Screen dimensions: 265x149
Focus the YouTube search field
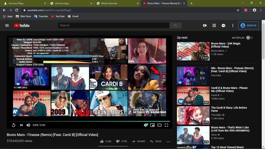pyautogui.click(x=114, y=25)
